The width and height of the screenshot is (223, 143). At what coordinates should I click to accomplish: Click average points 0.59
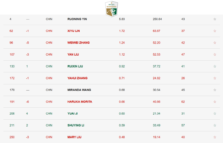point(122,125)
